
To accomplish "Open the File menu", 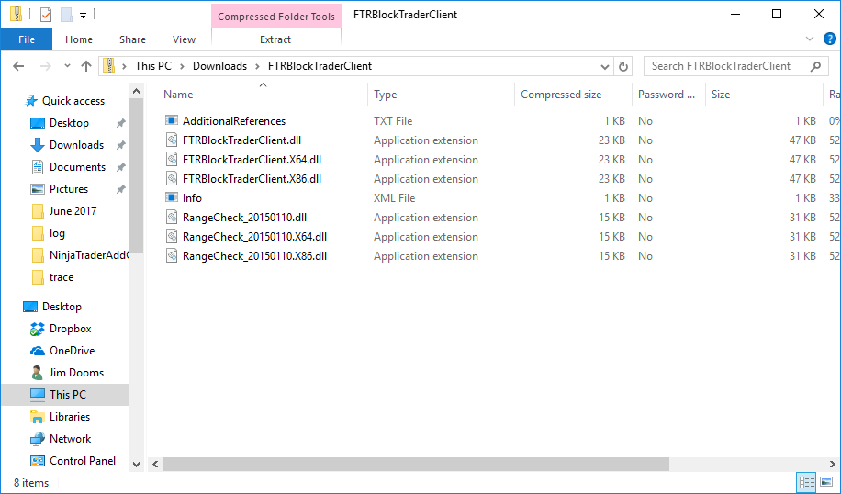I will click(27, 39).
